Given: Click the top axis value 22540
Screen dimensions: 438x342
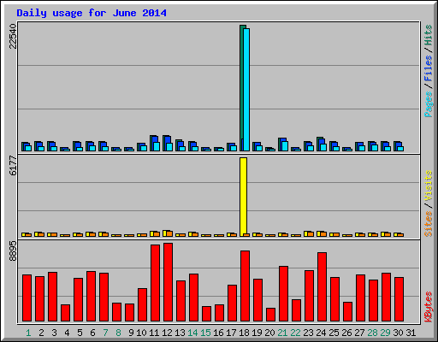Looking at the screenshot, I should pyautogui.click(x=13, y=36).
